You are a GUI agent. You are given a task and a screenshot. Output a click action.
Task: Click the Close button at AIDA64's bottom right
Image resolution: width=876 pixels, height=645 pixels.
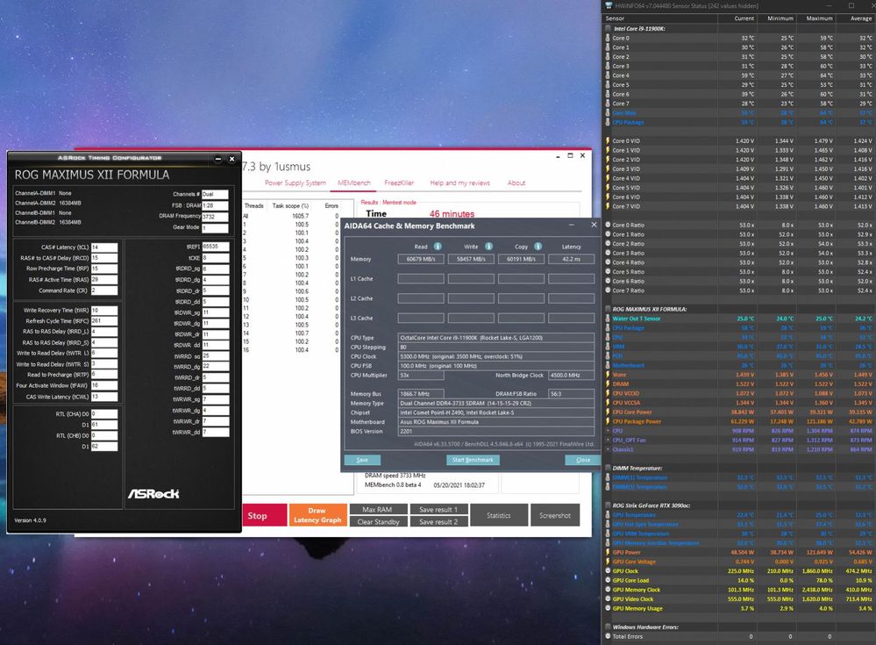coord(583,460)
